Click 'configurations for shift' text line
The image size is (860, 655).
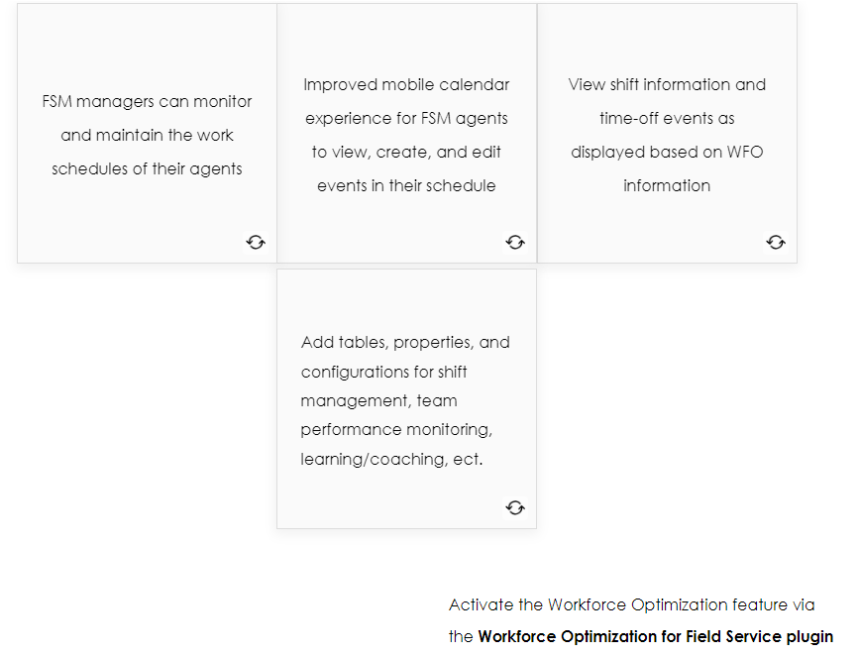384,373
